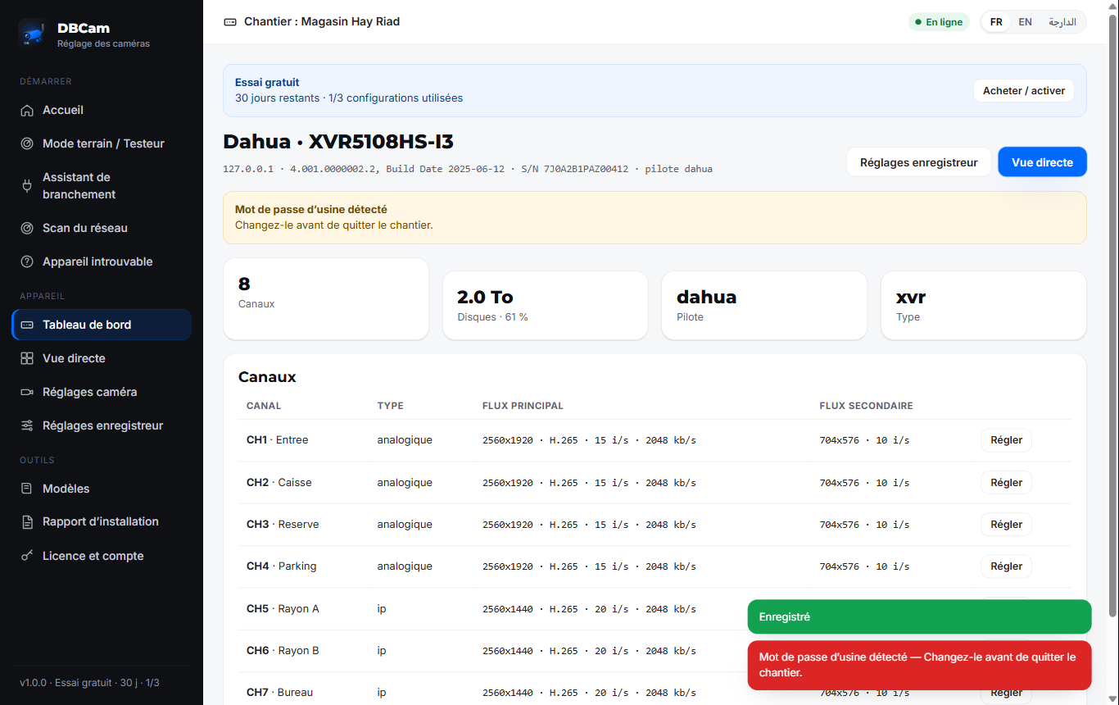Click the camera icon beside Réglages caméra
The width and height of the screenshot is (1119, 705).
tap(27, 393)
